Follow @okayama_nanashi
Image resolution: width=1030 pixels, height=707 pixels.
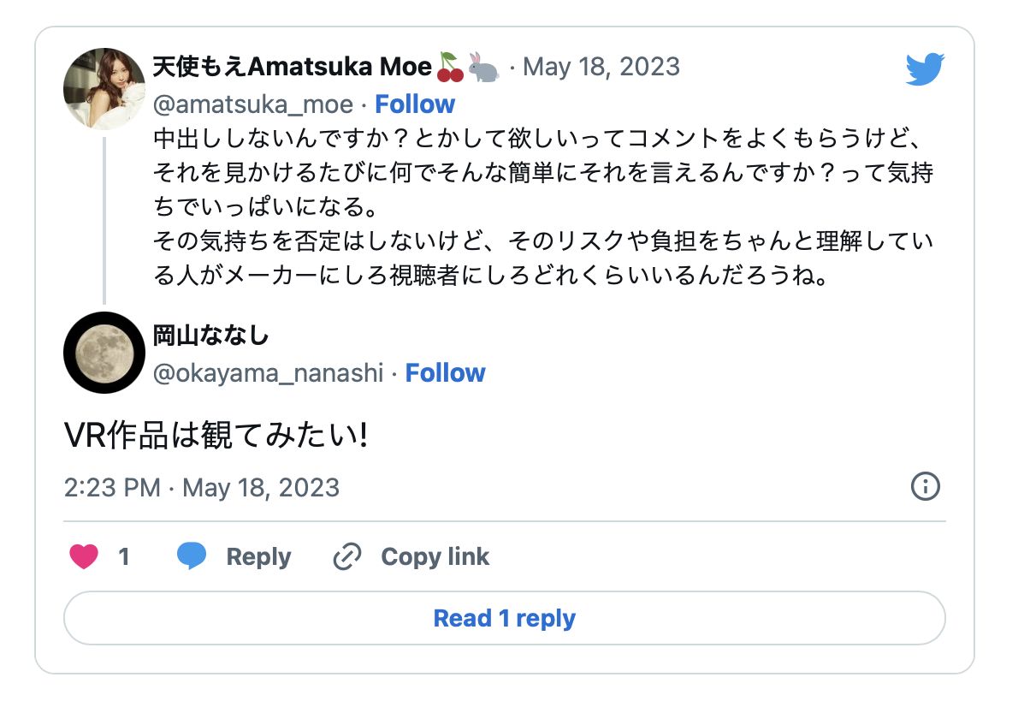click(445, 373)
